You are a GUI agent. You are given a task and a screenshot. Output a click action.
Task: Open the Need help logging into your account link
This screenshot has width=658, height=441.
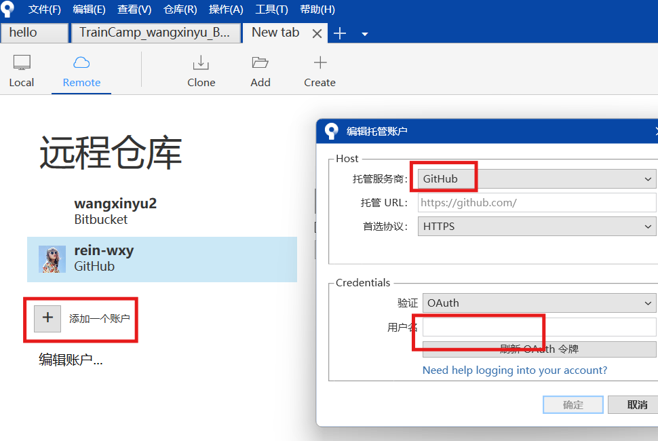pos(514,370)
